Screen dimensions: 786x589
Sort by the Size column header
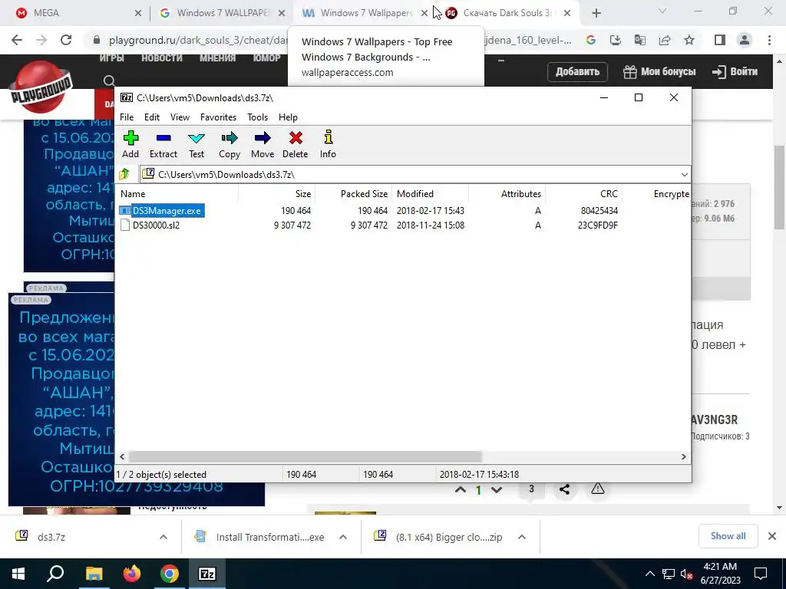tap(276, 194)
